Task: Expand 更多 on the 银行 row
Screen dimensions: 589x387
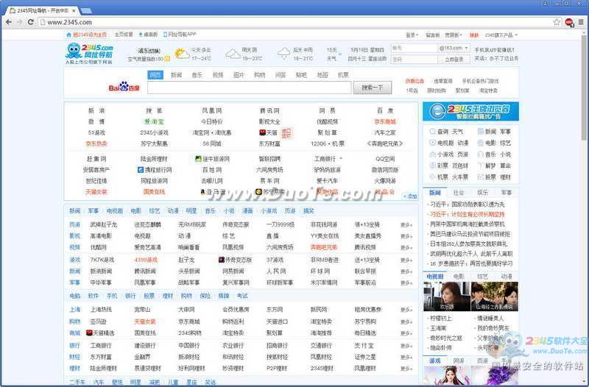Action: [x=406, y=346]
